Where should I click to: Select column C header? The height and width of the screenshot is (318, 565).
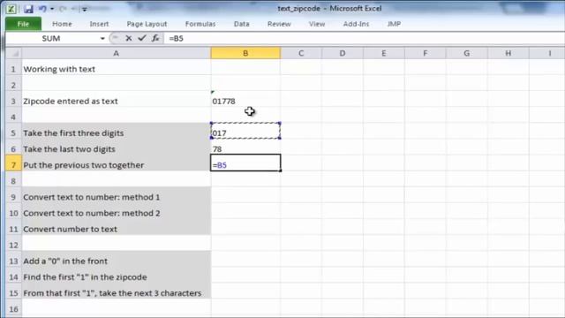(x=301, y=53)
